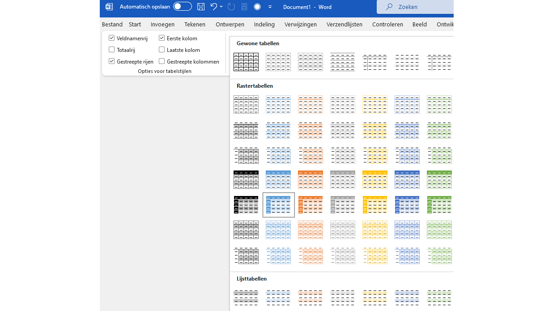Select table style with solid dark-blue header row only
553x311 pixels.
pyautogui.click(x=407, y=179)
